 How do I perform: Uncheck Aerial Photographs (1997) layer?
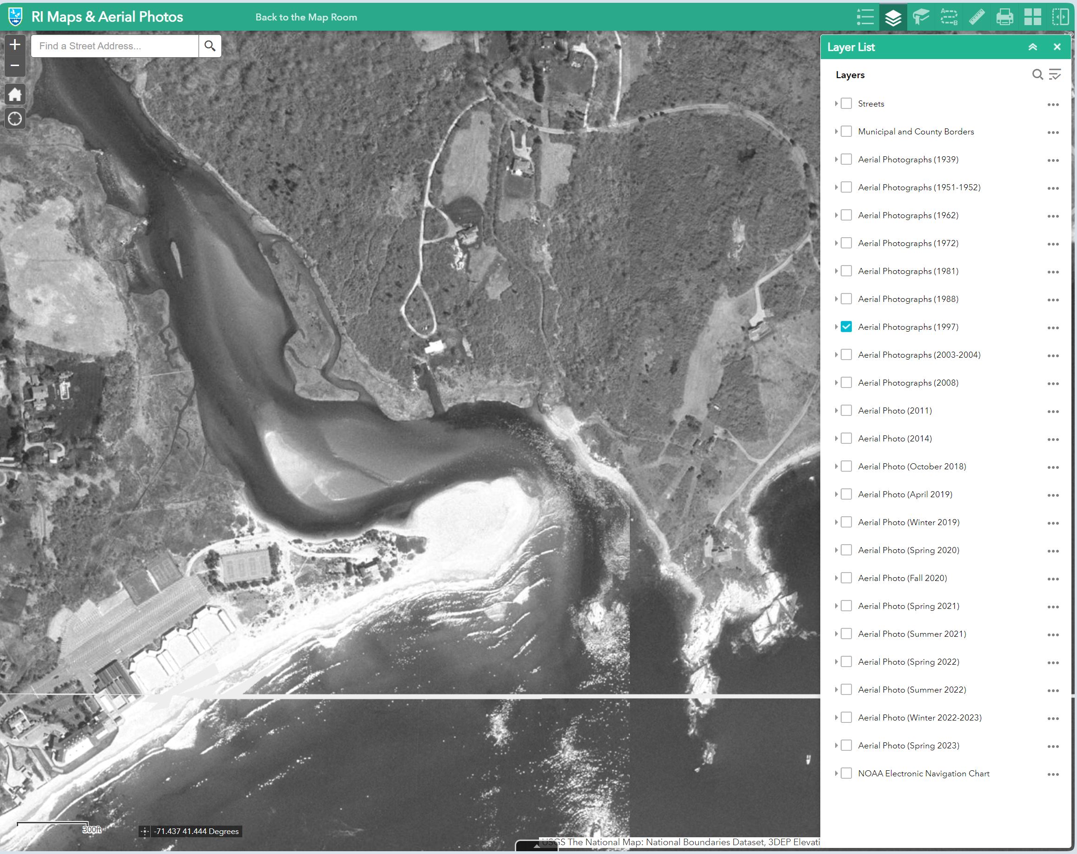pos(846,327)
